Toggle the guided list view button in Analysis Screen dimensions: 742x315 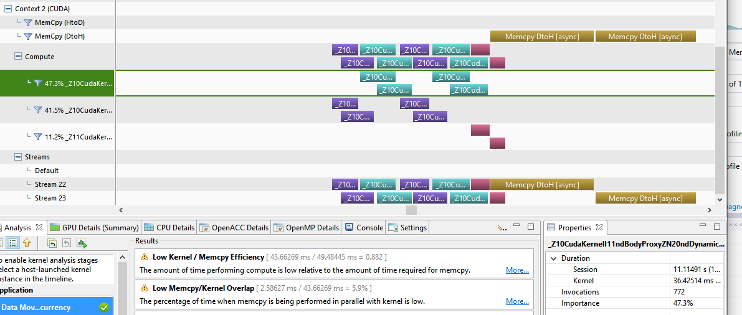(x=12, y=243)
